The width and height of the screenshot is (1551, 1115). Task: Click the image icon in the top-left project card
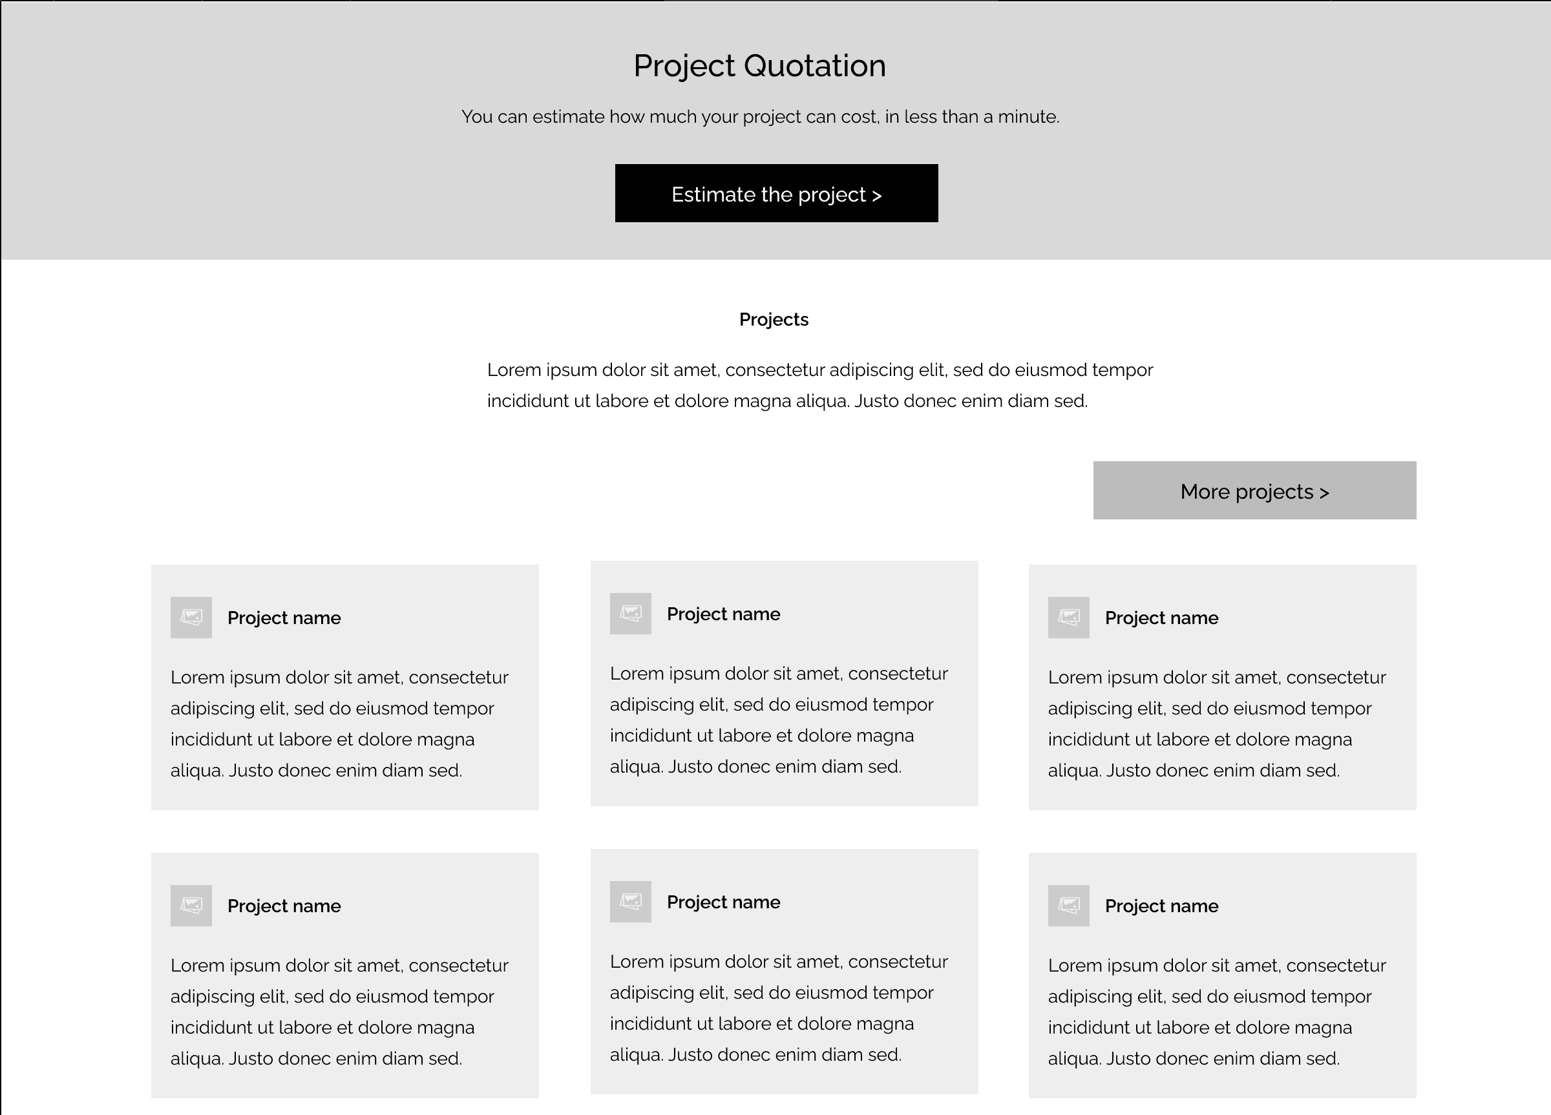191,618
